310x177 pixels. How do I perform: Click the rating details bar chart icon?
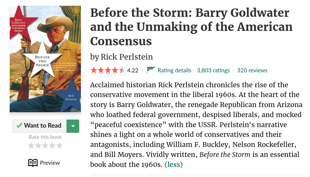(x=151, y=70)
